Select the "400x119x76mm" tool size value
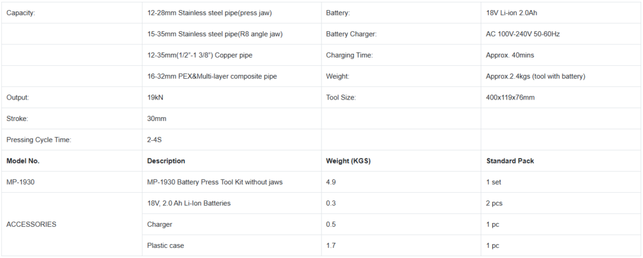The height and width of the screenshot is (258, 643). click(x=511, y=98)
